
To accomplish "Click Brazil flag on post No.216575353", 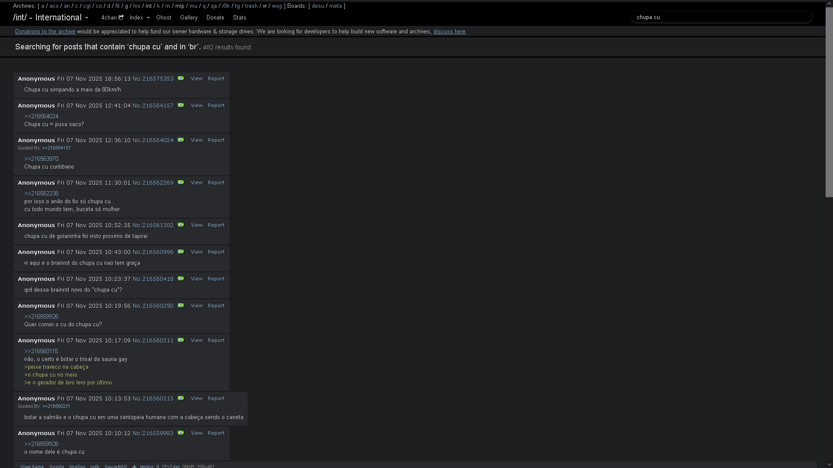I will (181, 78).
